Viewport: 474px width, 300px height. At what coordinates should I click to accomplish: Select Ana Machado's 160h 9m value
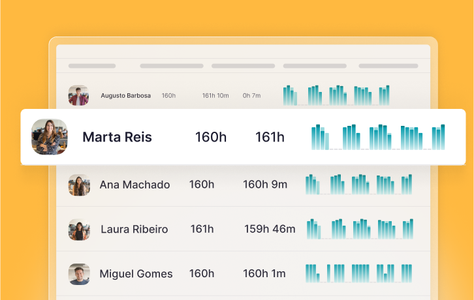coord(265,185)
